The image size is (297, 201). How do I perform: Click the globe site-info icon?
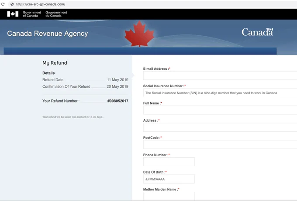pos(12,4)
